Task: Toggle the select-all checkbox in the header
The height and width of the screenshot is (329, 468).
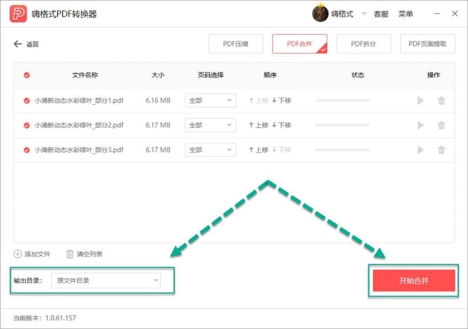Action: click(27, 75)
